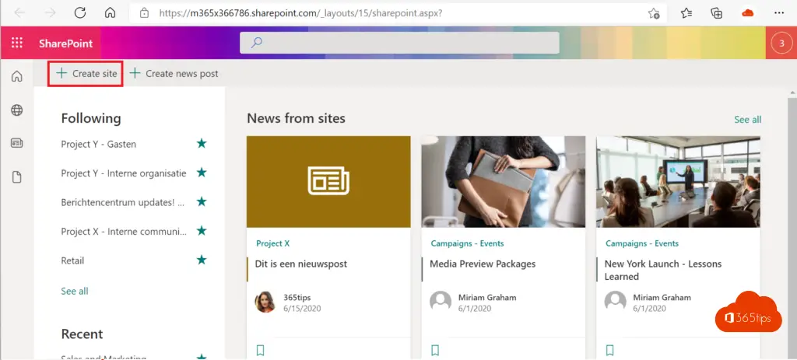
Task: Open New York Launch news thumbnail
Action: pyautogui.click(x=678, y=182)
